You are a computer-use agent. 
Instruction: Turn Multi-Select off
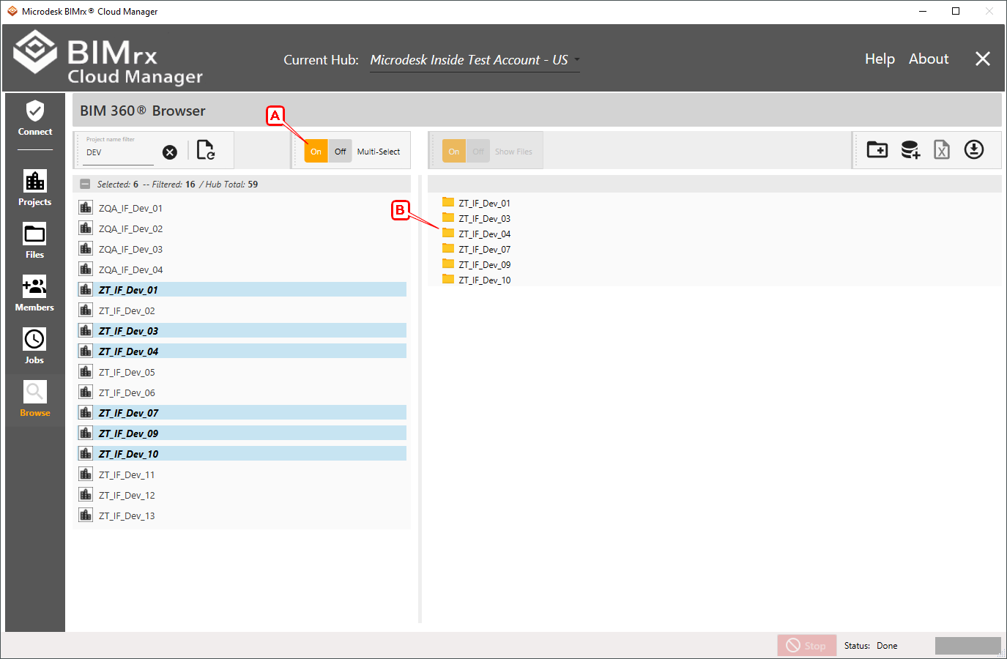pos(340,152)
